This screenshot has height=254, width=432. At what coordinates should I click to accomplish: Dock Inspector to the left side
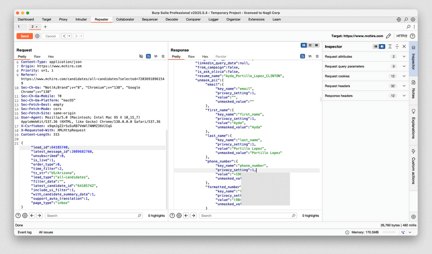(376, 47)
